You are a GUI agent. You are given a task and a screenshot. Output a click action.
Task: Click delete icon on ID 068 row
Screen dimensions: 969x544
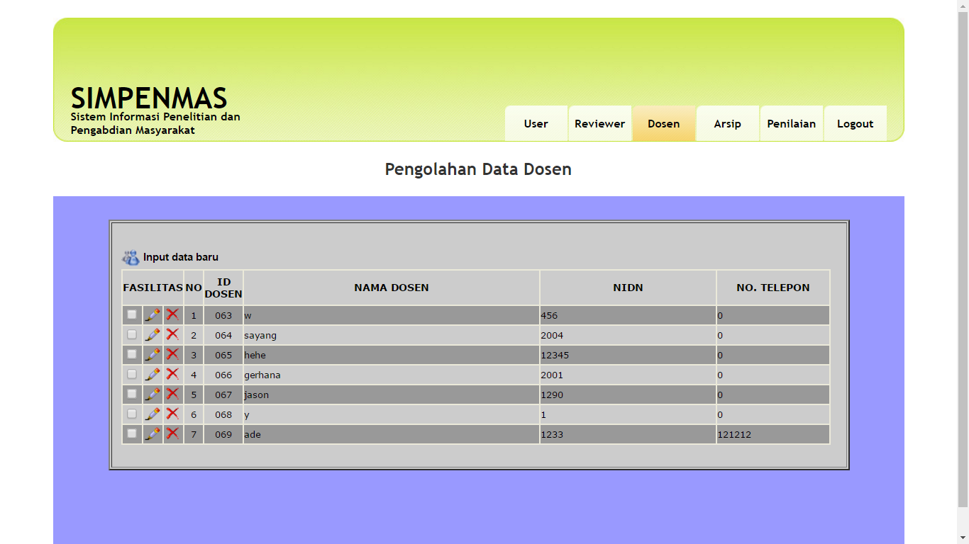coord(172,414)
